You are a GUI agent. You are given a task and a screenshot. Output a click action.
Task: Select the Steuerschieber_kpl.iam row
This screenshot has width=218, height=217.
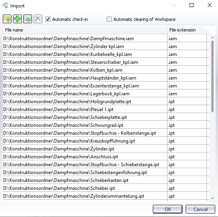[x=106, y=62]
